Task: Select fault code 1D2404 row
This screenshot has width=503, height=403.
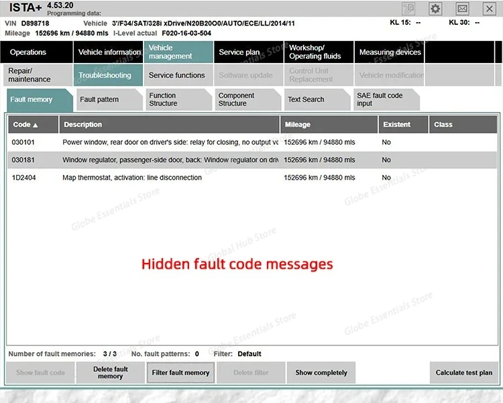Action: [252, 178]
